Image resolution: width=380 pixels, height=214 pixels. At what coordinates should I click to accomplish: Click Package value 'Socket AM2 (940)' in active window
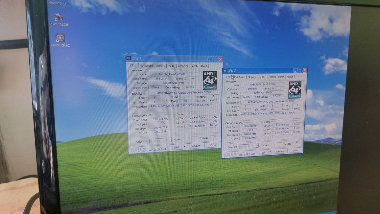pyautogui.click(x=263, y=93)
